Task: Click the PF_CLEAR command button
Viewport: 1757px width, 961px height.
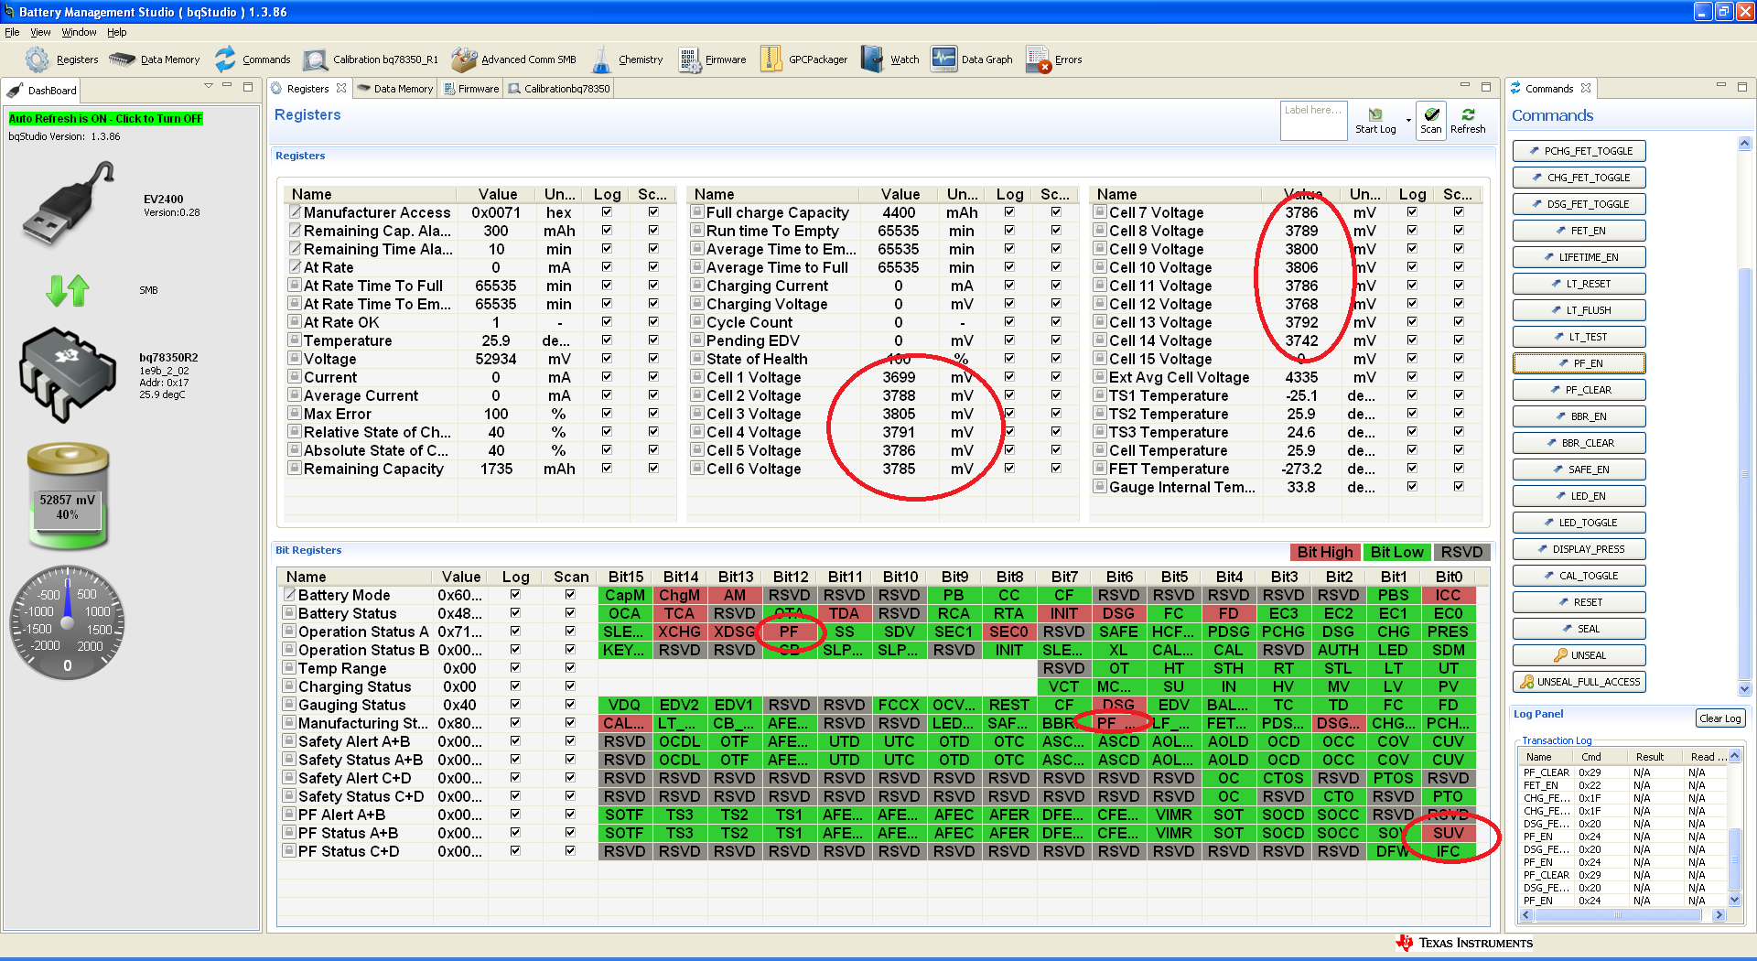Action: (x=1579, y=390)
